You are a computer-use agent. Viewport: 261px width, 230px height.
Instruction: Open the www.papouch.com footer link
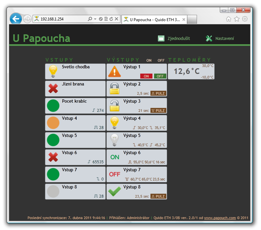(220, 218)
